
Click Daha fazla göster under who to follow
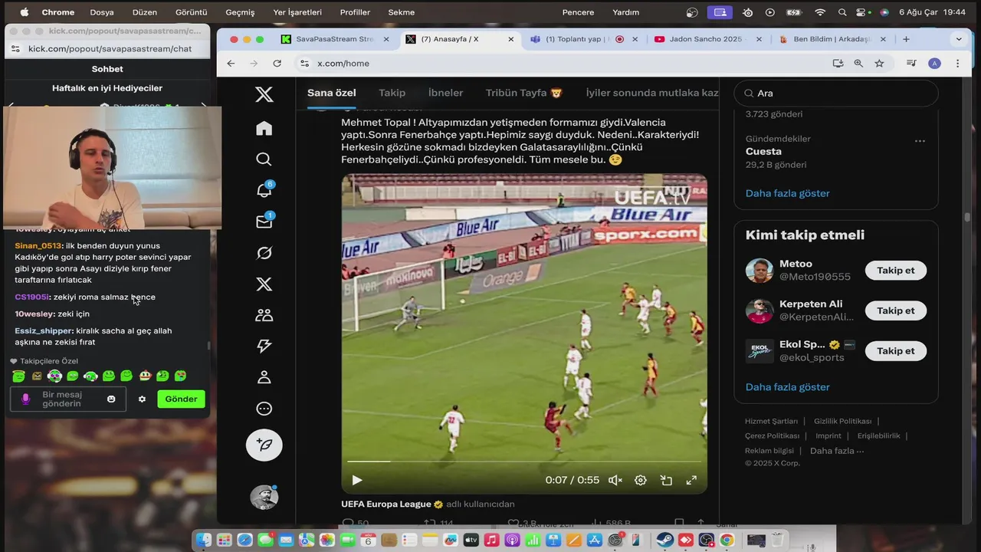click(787, 387)
